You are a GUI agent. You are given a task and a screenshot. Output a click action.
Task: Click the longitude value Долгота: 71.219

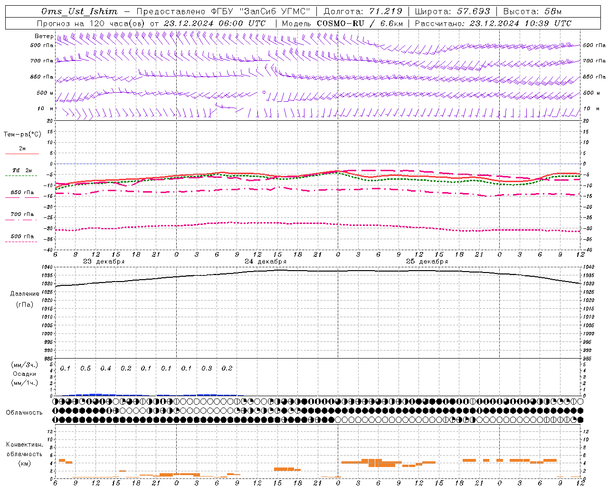pyautogui.click(x=363, y=11)
